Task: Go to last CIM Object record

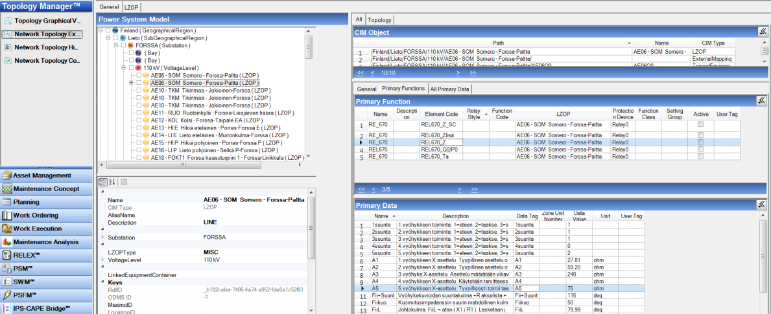Action: (473, 73)
